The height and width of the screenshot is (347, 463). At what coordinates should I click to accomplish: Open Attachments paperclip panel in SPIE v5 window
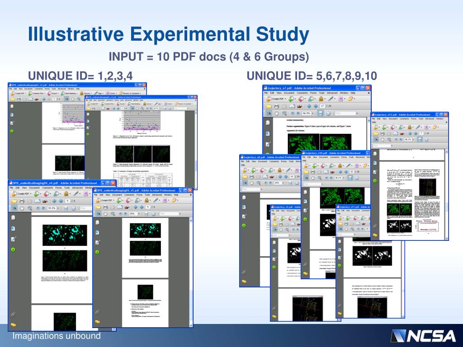[98, 312]
